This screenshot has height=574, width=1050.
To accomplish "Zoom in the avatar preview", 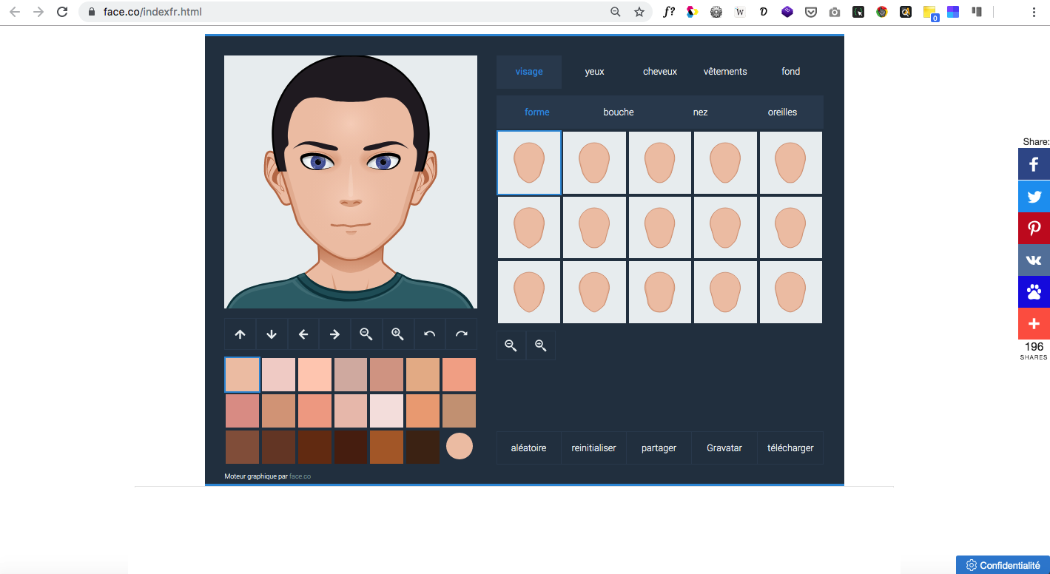I will point(398,334).
